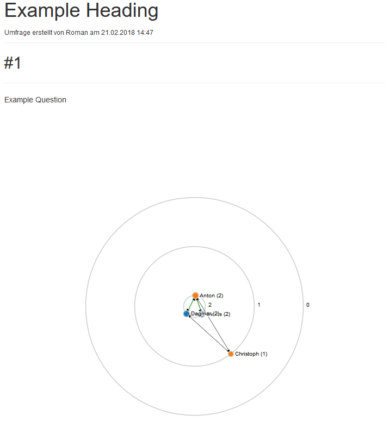Select the faded blue node behind Dagmar's label

tap(202, 314)
